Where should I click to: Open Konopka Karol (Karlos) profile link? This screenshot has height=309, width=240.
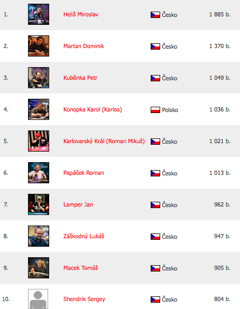(x=93, y=109)
